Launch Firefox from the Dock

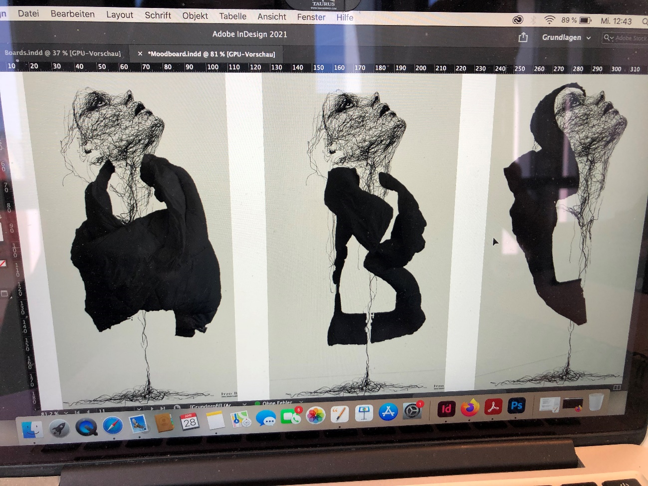[470, 408]
